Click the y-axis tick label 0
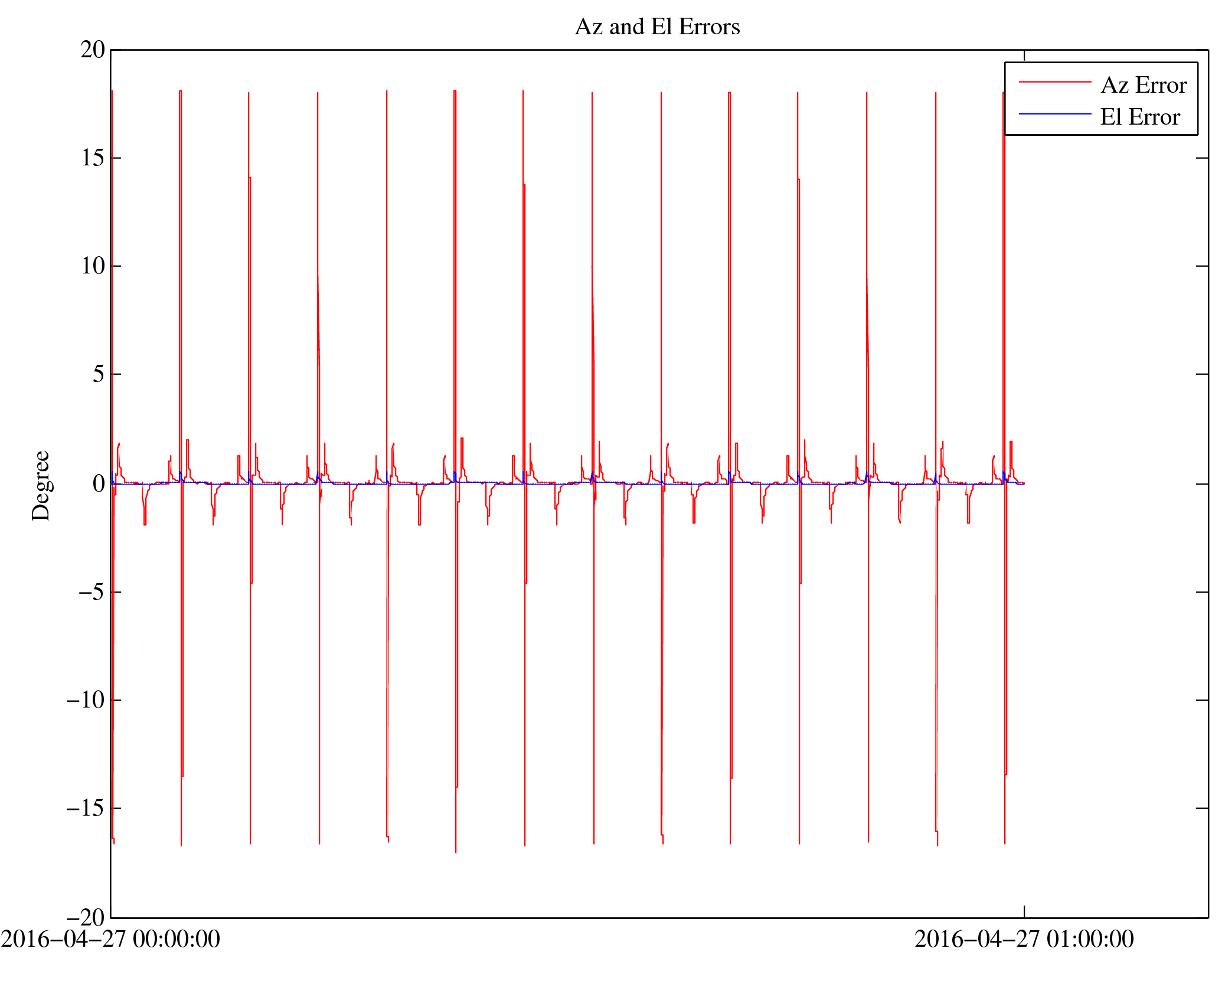The height and width of the screenshot is (994, 1225). tap(99, 484)
